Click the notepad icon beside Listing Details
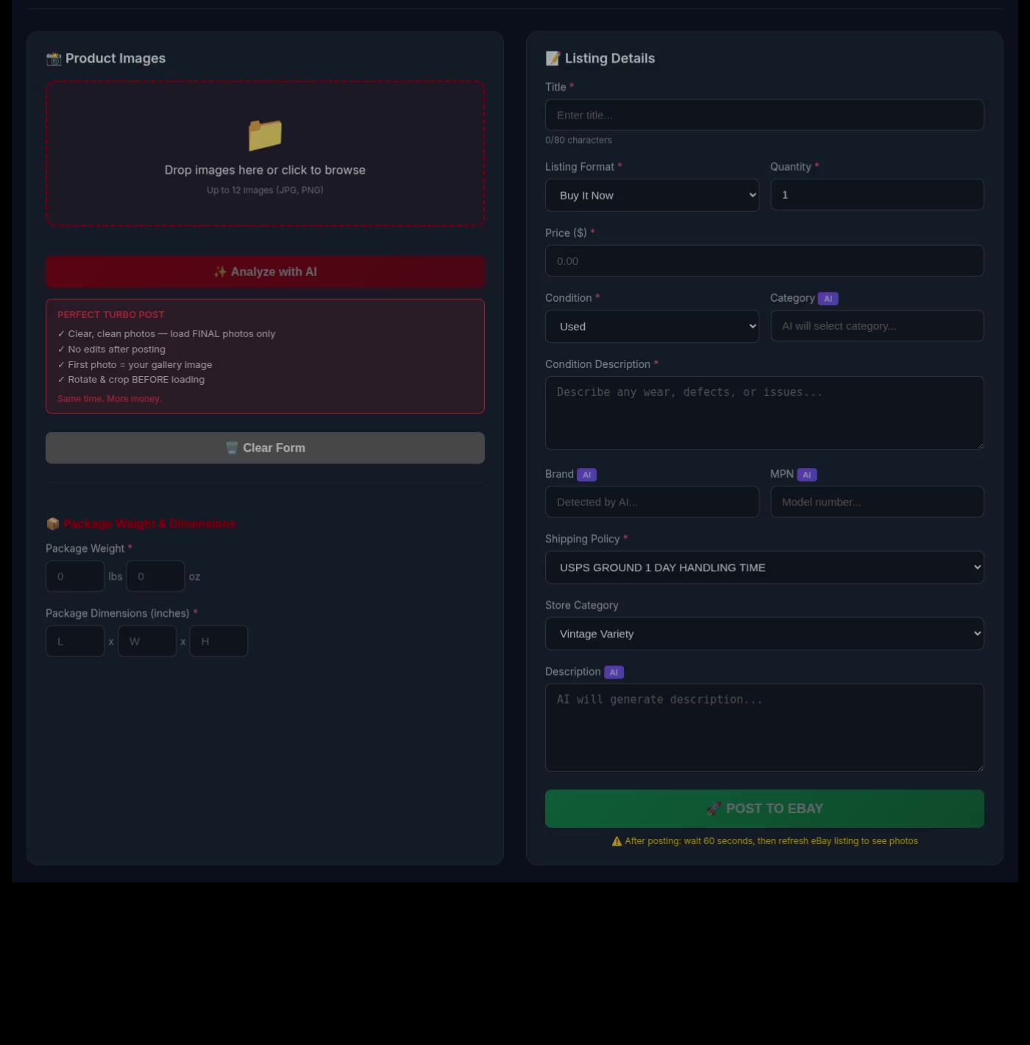This screenshot has width=1030, height=1045. [553, 59]
